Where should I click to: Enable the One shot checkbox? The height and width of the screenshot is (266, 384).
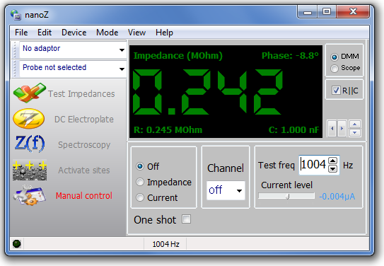coord(186,219)
